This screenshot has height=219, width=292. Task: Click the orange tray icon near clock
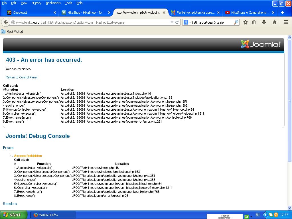(x=276, y=215)
